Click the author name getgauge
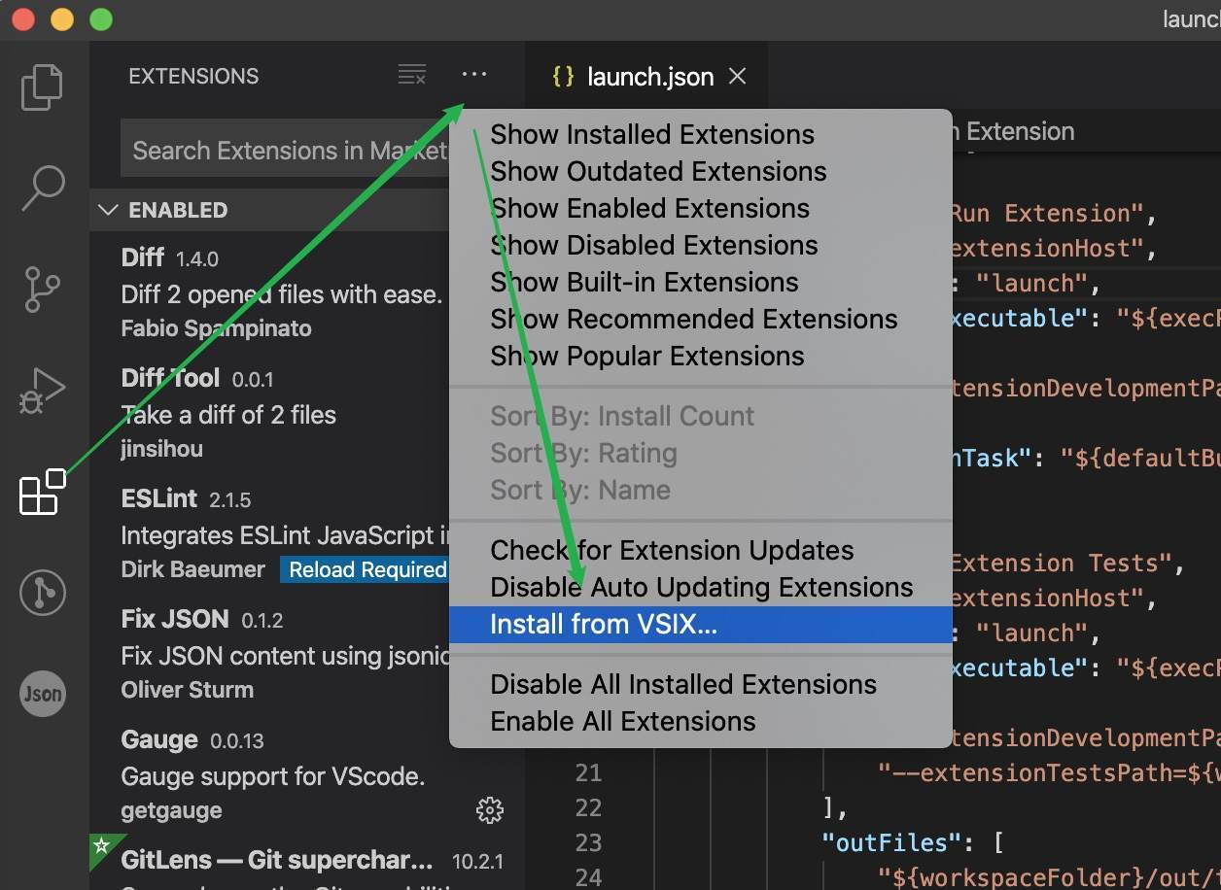The height and width of the screenshot is (890, 1221). [171, 810]
